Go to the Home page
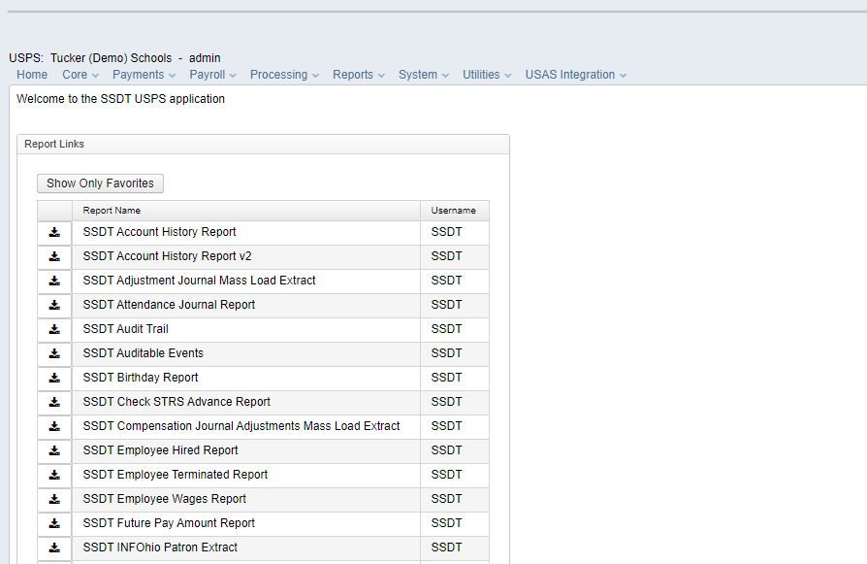 tap(32, 75)
